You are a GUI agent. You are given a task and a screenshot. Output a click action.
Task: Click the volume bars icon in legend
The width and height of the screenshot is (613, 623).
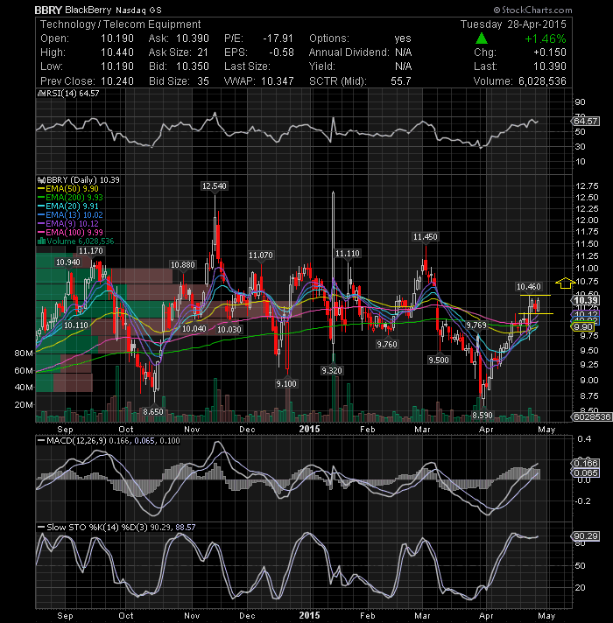pyautogui.click(x=41, y=241)
